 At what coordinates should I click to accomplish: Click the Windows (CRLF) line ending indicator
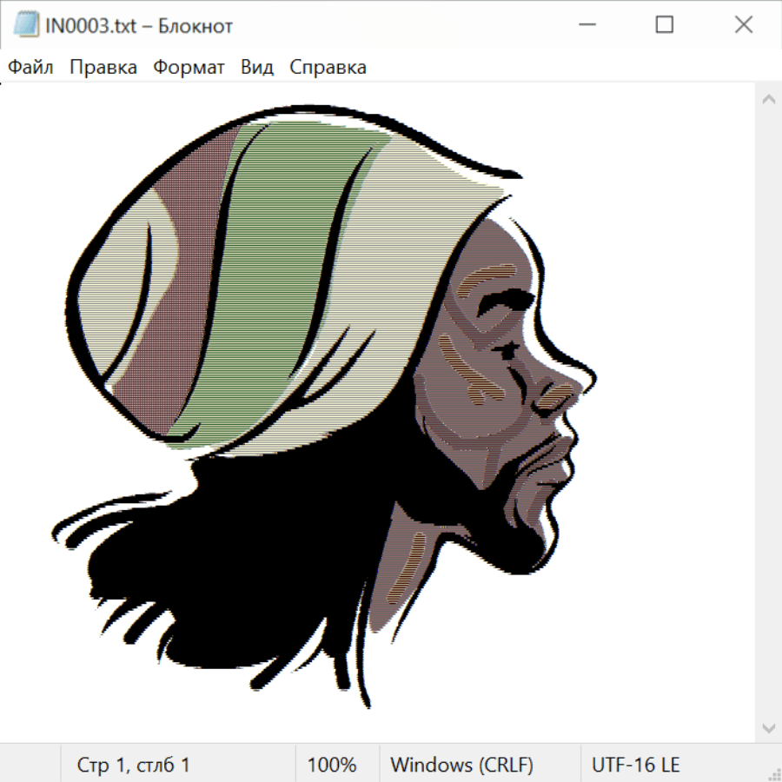tap(461, 765)
